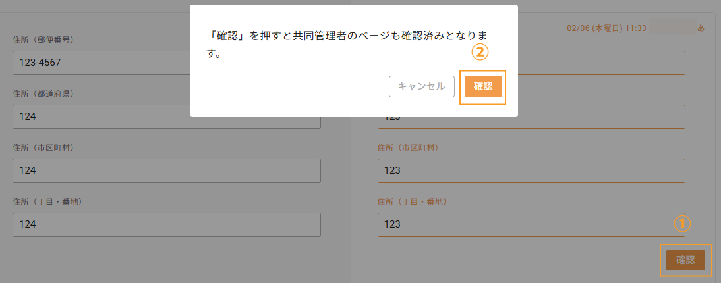The image size is (721, 283).
Task: Focus the postal code field showing 123-4567
Action: tap(101, 63)
